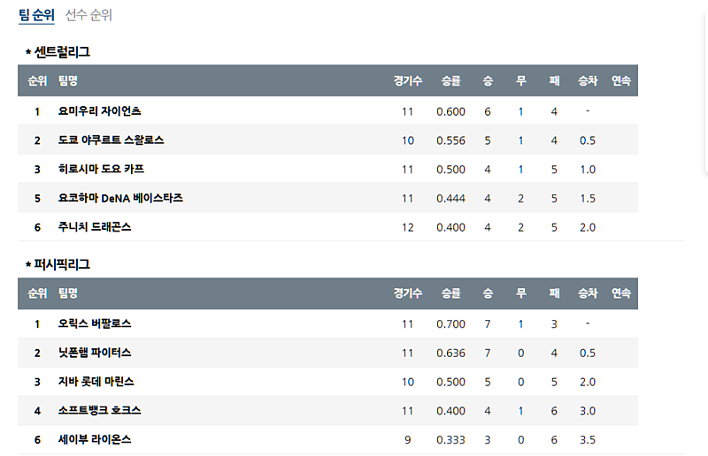Open the 지바 롯데 마린스 team
Image resolution: width=708 pixels, height=456 pixels.
(x=96, y=382)
